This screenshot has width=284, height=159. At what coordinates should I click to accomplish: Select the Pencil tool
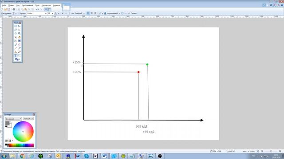pyautogui.click(x=16, y=48)
